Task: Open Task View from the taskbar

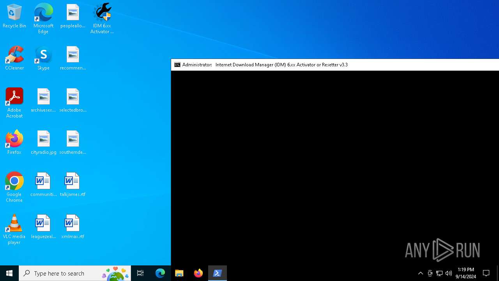Action: pos(140,273)
